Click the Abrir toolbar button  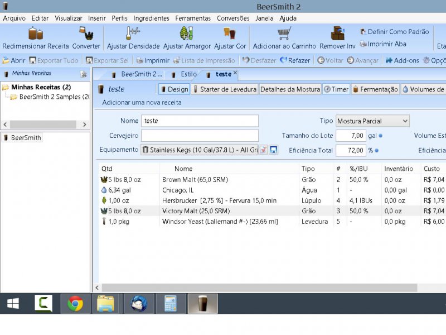tap(14, 60)
